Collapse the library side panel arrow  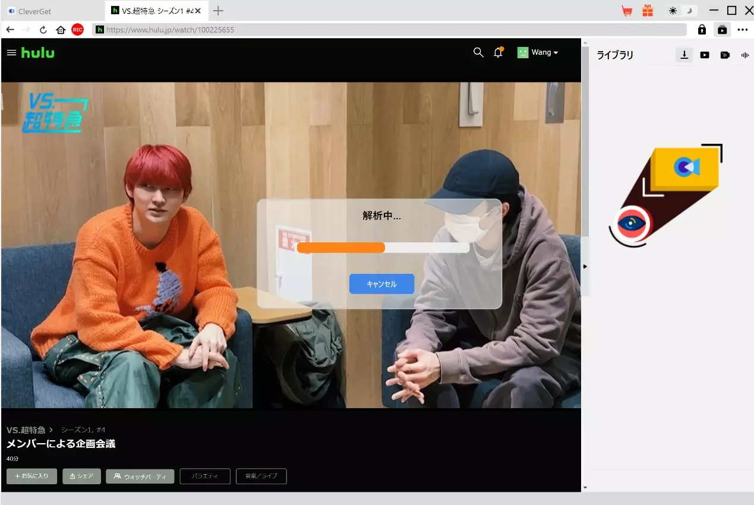[x=585, y=266]
